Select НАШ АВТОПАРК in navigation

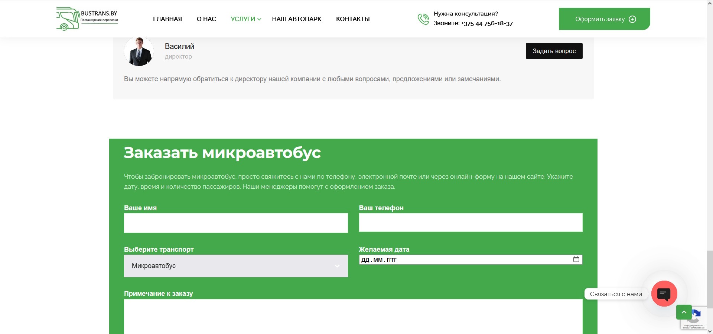point(297,19)
